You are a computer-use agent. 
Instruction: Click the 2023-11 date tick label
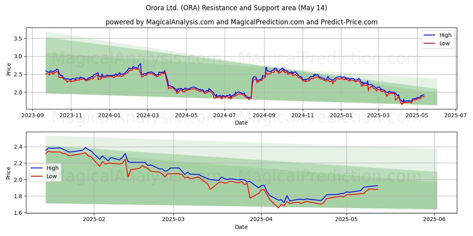tap(71, 116)
